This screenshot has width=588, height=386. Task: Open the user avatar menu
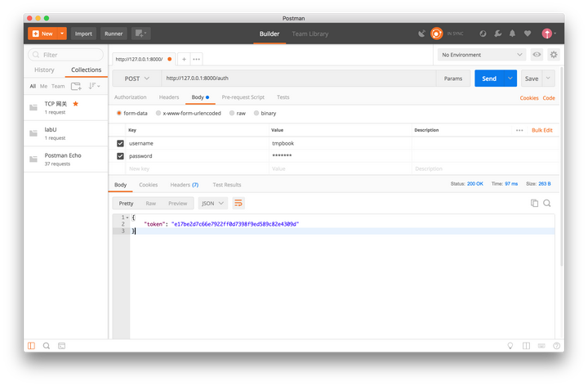coord(549,34)
